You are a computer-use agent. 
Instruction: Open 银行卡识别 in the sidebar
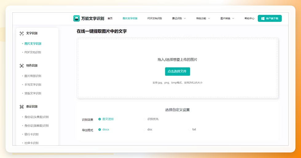click(31, 134)
